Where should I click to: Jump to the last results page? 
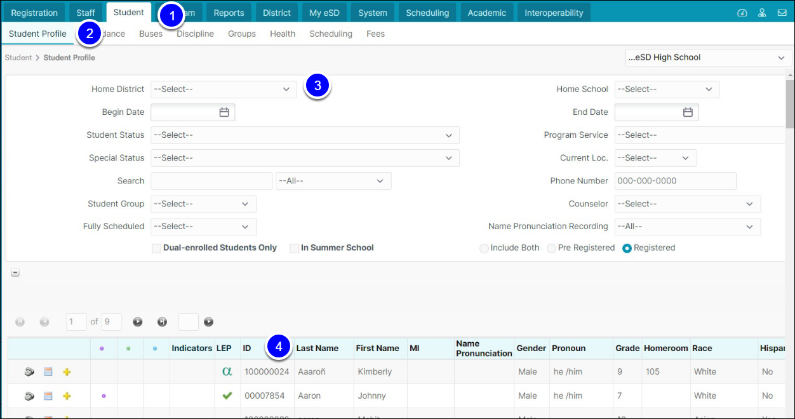(x=163, y=322)
